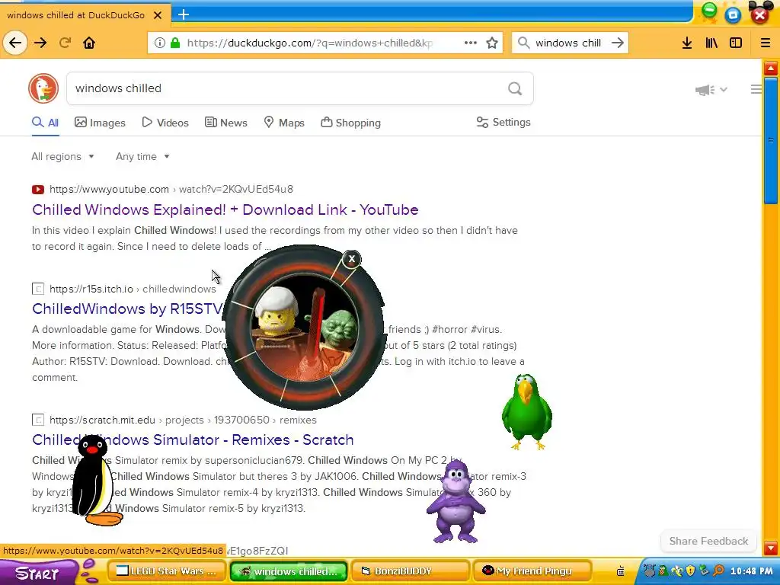Open the Start menu button
Image resolution: width=780 pixels, height=585 pixels.
pos(39,572)
